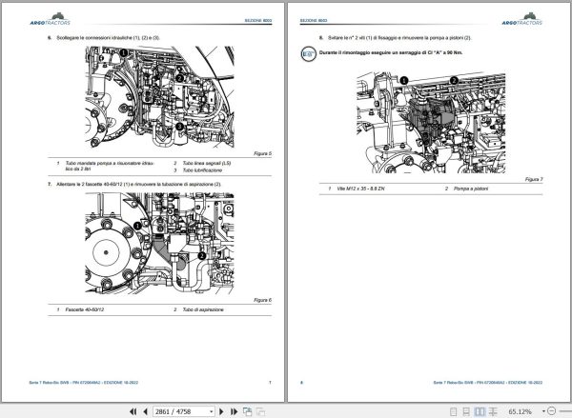
Task: Click the greyed next view icon
Action: (260, 411)
